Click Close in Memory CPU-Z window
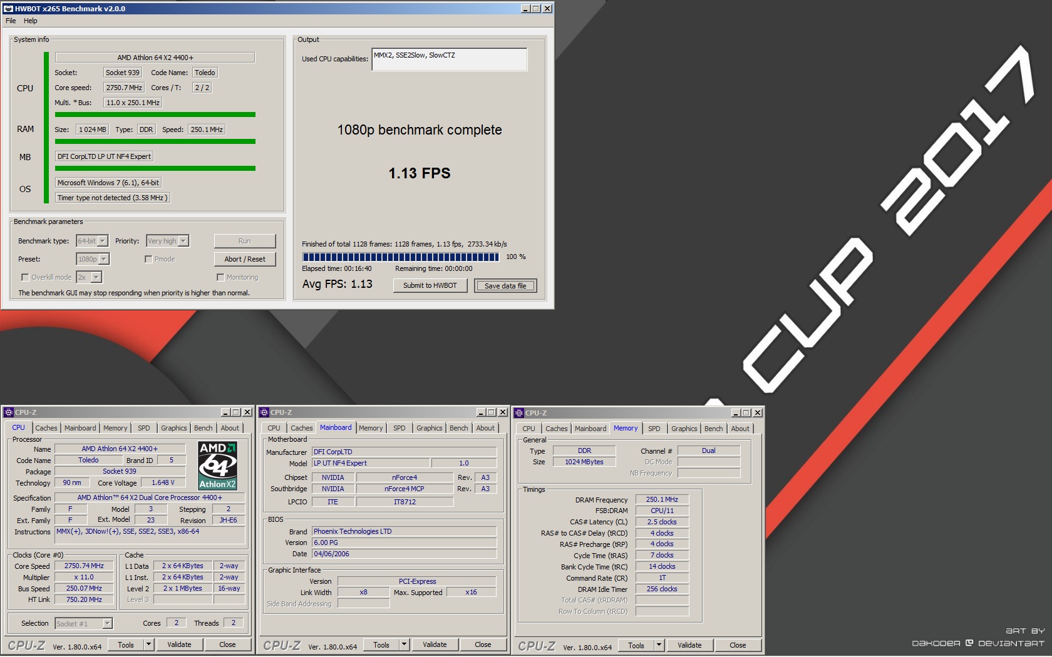The height and width of the screenshot is (657, 1052). pyautogui.click(x=738, y=645)
